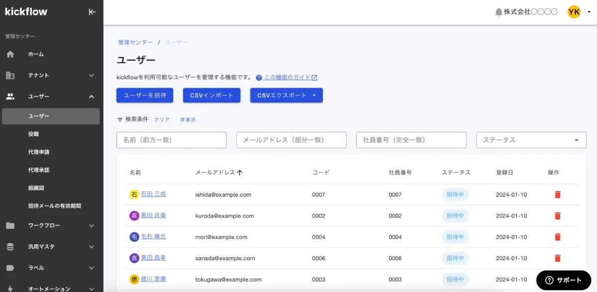Image resolution: width=597 pixels, height=292 pixels.
Task: Click the 真 avatar for 真田 昌幸
Action: 134,258
